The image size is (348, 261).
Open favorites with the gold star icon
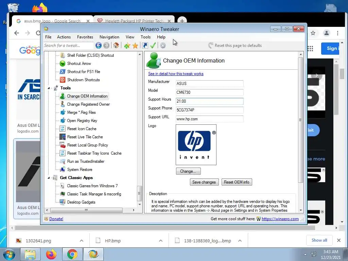point(135,46)
